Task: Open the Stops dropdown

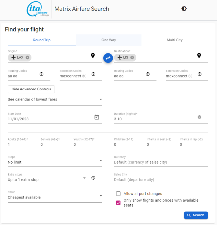Action: point(55,161)
